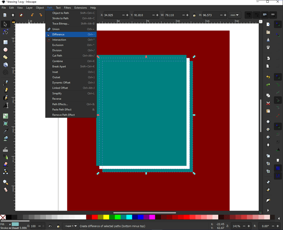Activate the Zoom magnifier tool
Screen dimensions: 283x230
click(x=5, y=183)
